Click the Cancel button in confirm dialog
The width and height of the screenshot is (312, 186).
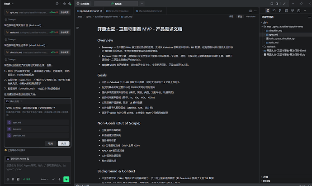pyautogui.click(x=51, y=143)
